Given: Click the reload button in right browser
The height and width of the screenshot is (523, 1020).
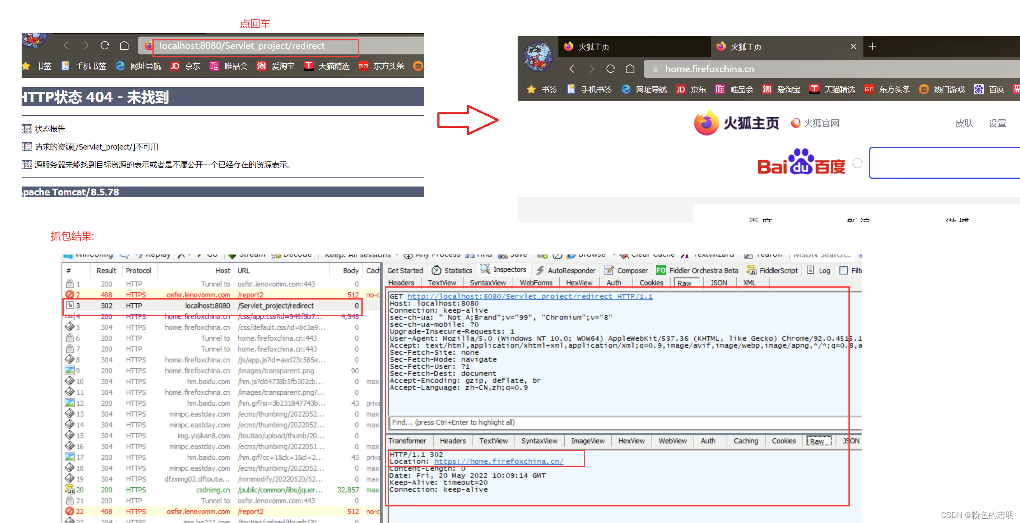Looking at the screenshot, I should (x=610, y=69).
